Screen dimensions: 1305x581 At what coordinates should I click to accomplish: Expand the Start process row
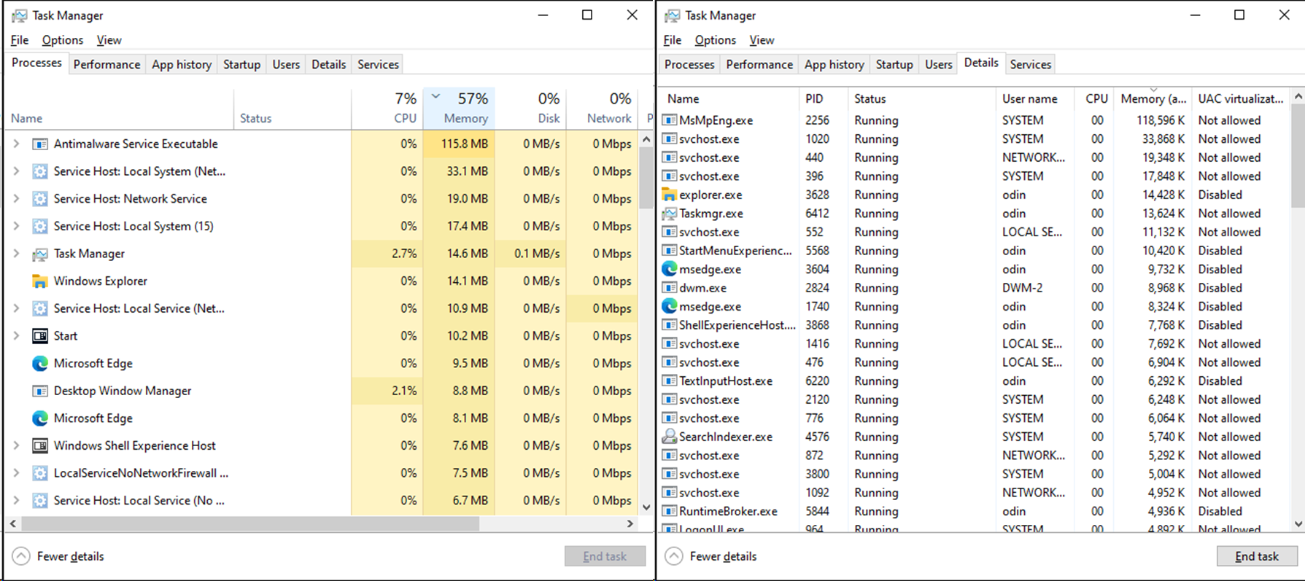coord(16,336)
